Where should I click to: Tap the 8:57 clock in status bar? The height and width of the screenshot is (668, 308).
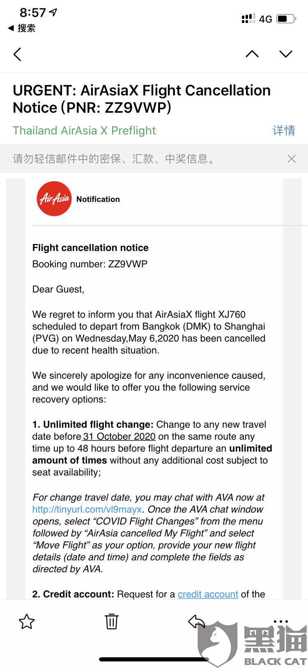[33, 13]
